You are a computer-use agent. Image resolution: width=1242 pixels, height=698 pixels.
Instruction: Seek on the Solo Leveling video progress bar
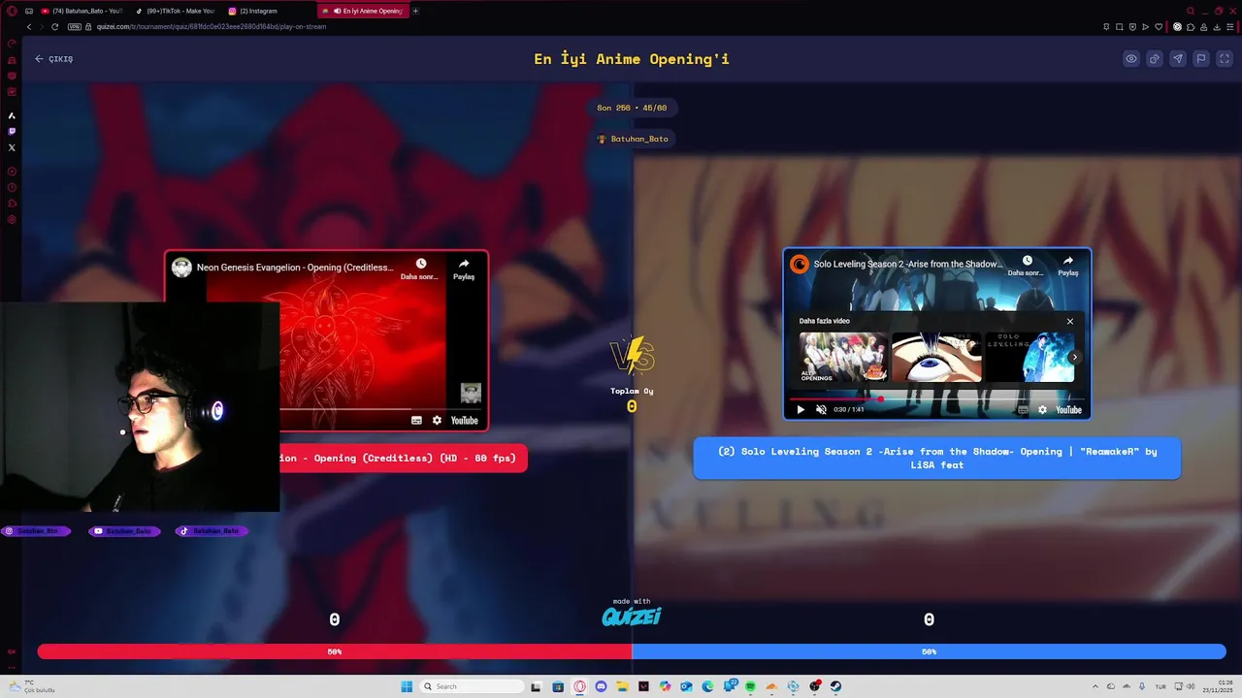click(936, 398)
